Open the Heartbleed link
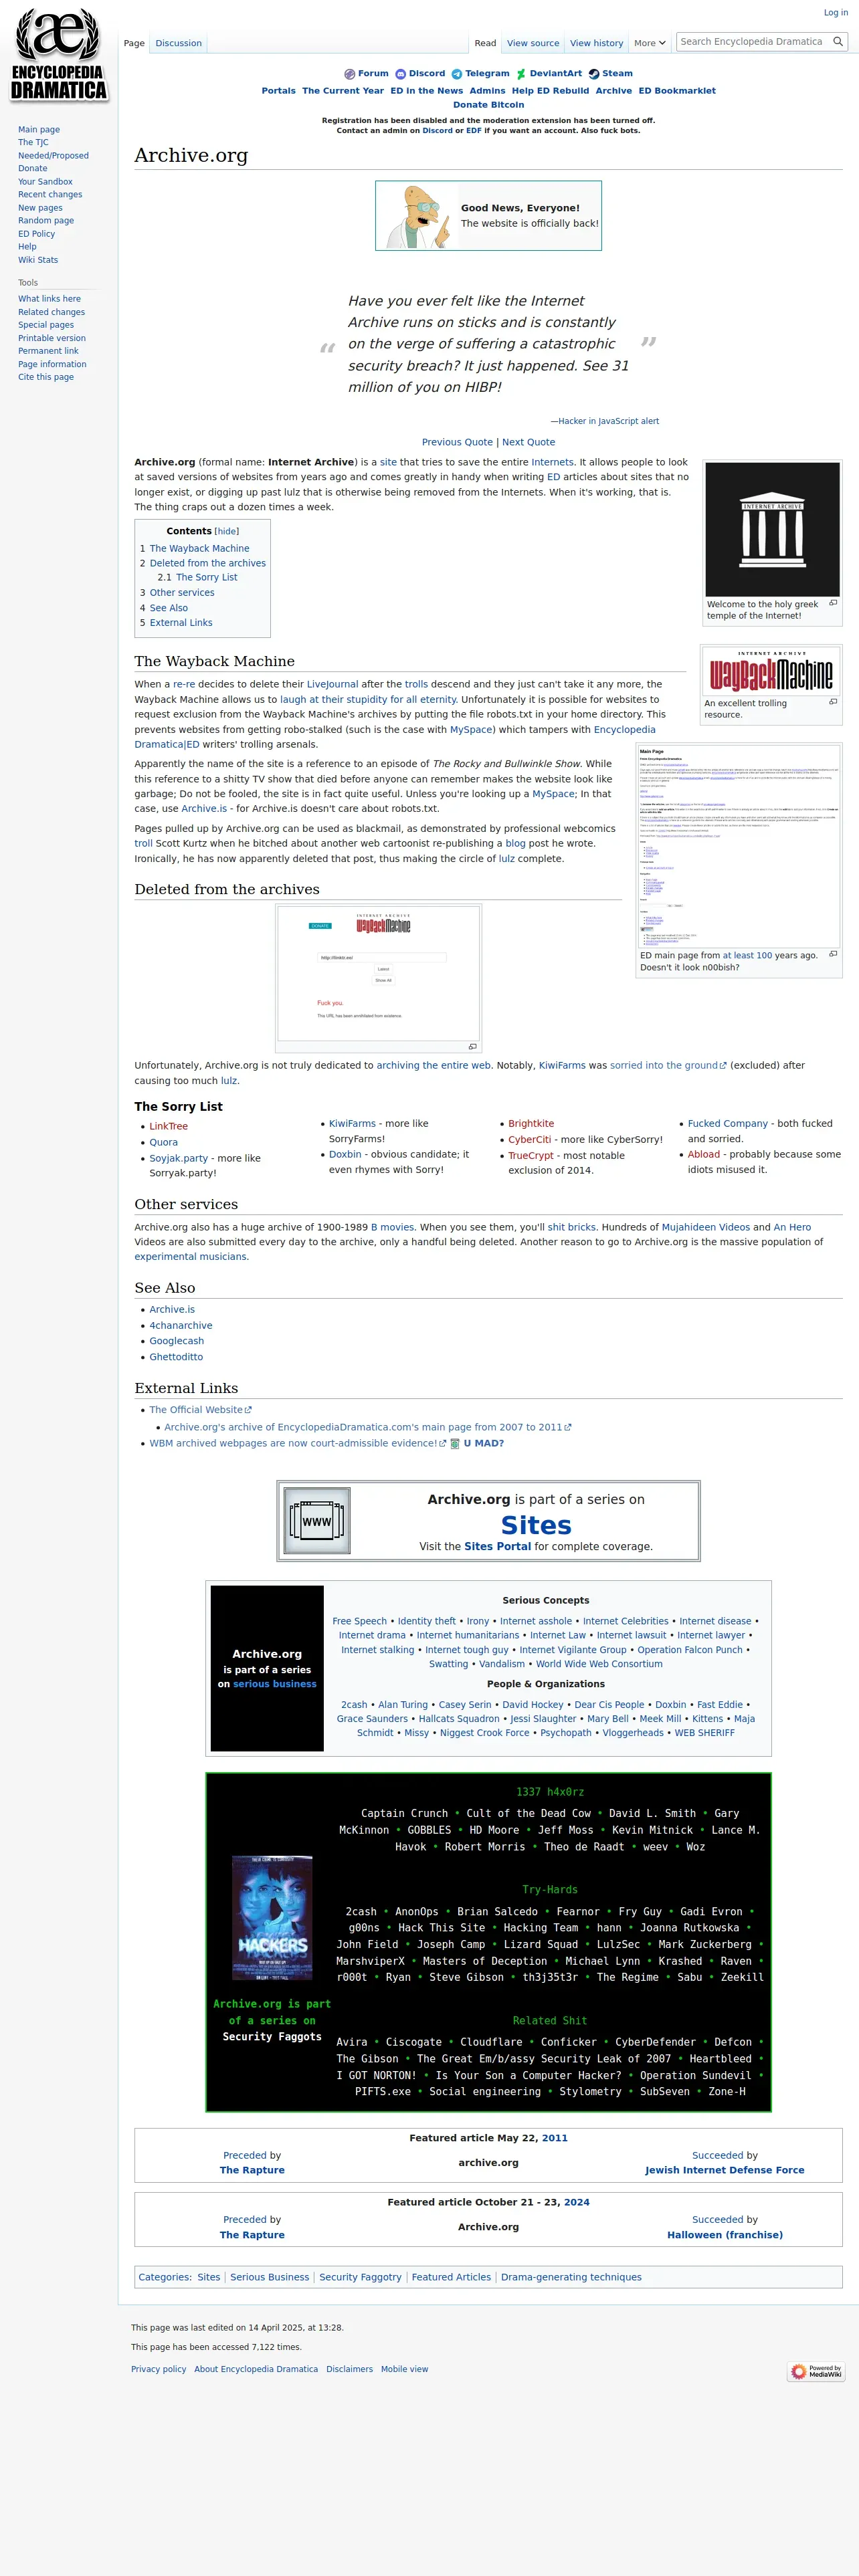The image size is (859, 2576). (720, 2059)
